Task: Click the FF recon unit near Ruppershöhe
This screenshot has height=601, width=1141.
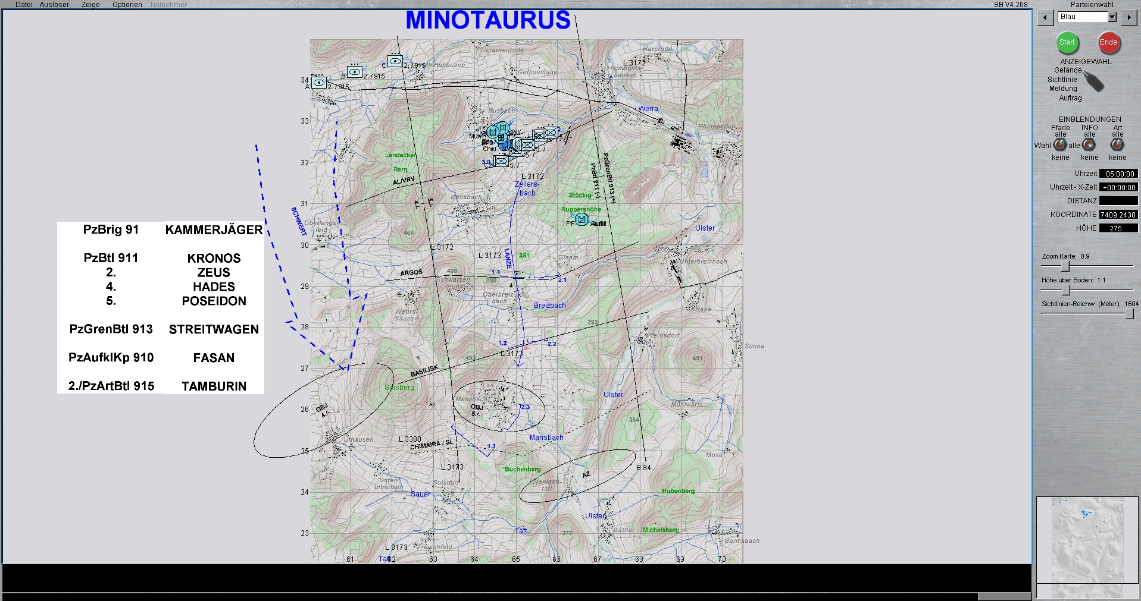Action: click(582, 219)
